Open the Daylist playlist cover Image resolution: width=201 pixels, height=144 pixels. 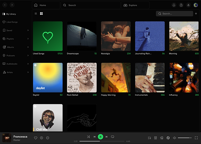pyautogui.click(x=48, y=78)
